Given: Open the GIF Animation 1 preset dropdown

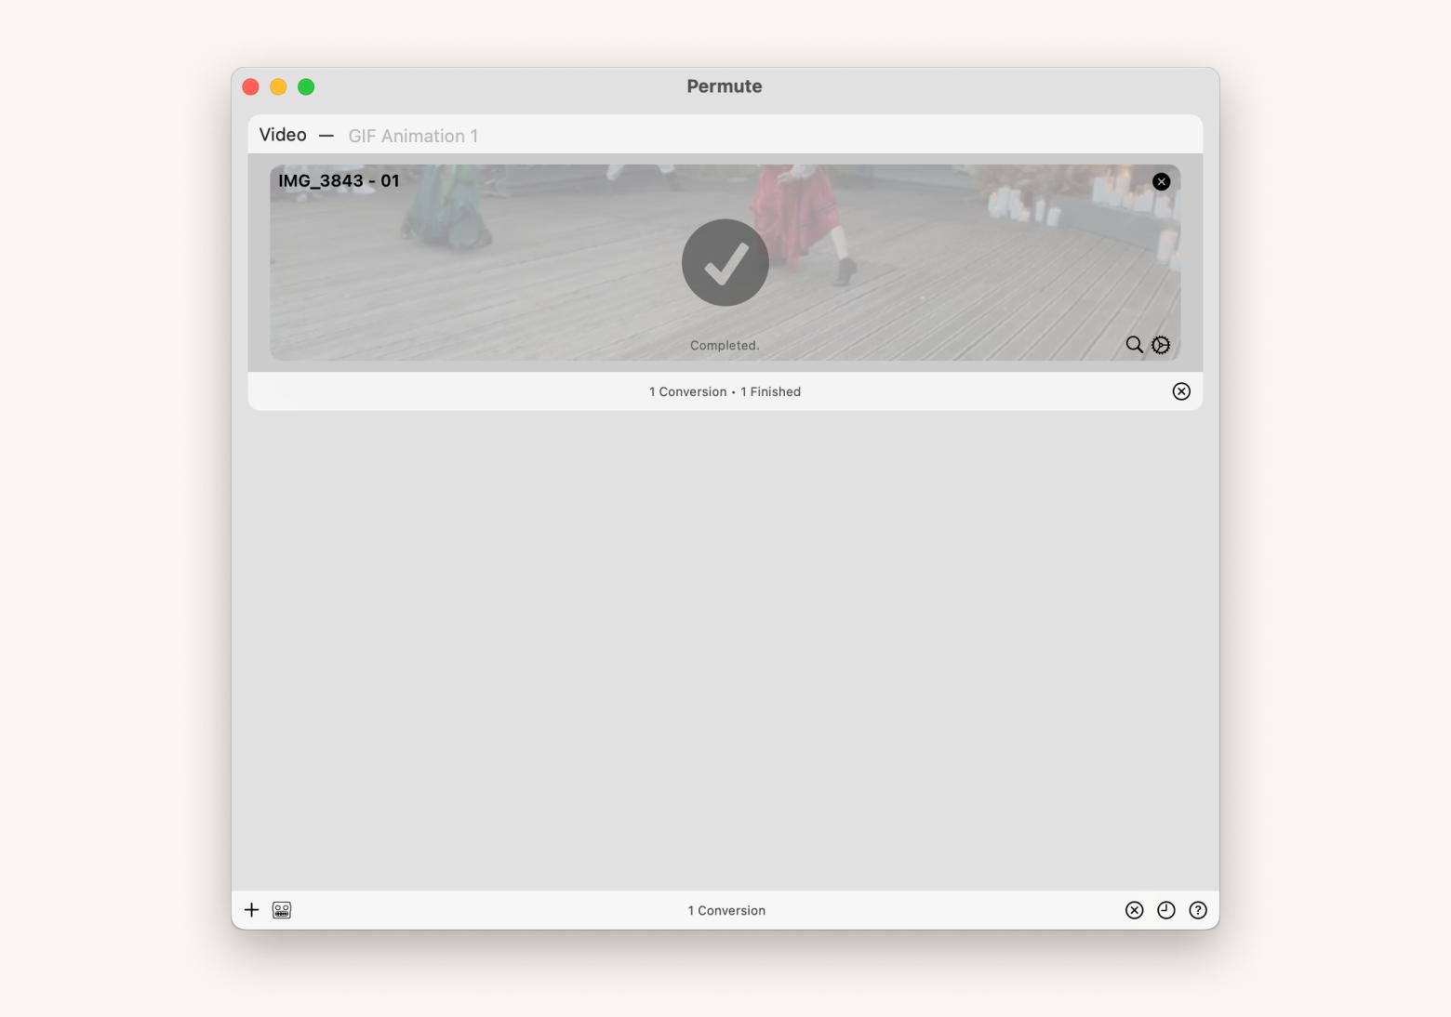Looking at the screenshot, I should coord(413,136).
